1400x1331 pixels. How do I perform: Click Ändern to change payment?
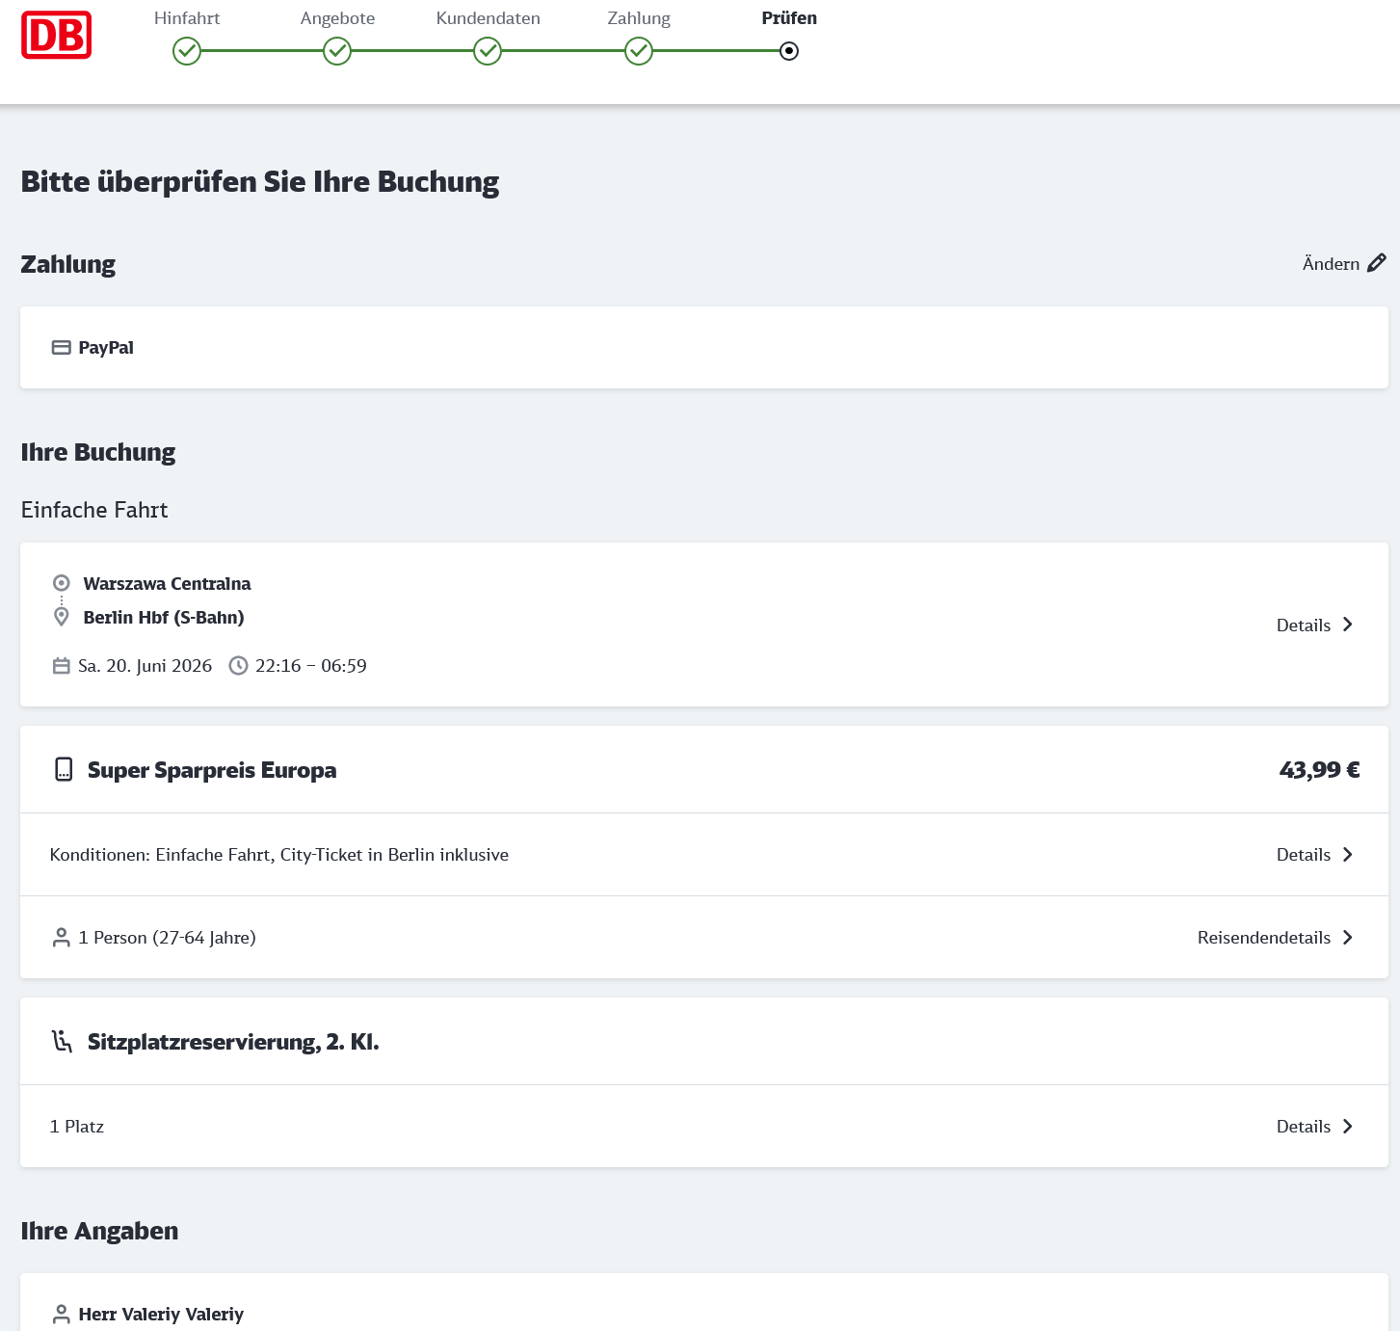tap(1331, 263)
